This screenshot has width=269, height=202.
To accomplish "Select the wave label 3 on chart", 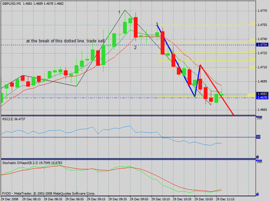I will click(157, 24).
